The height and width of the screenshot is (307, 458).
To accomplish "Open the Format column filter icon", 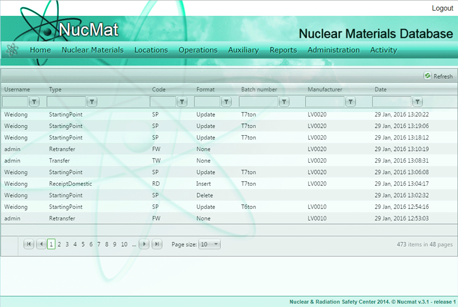I will (226, 101).
